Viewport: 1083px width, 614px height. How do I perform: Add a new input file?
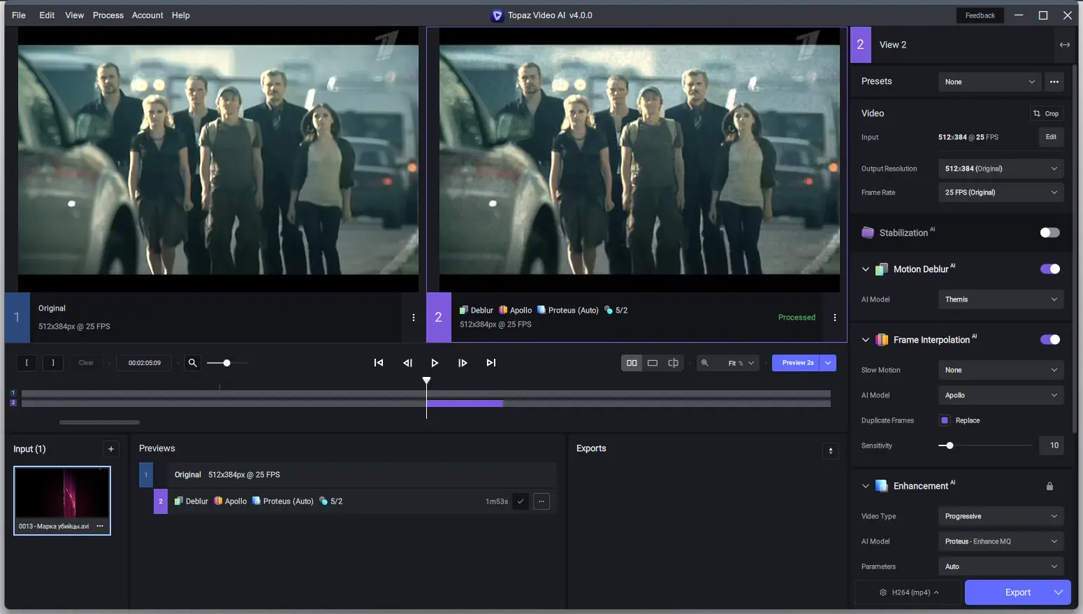111,449
